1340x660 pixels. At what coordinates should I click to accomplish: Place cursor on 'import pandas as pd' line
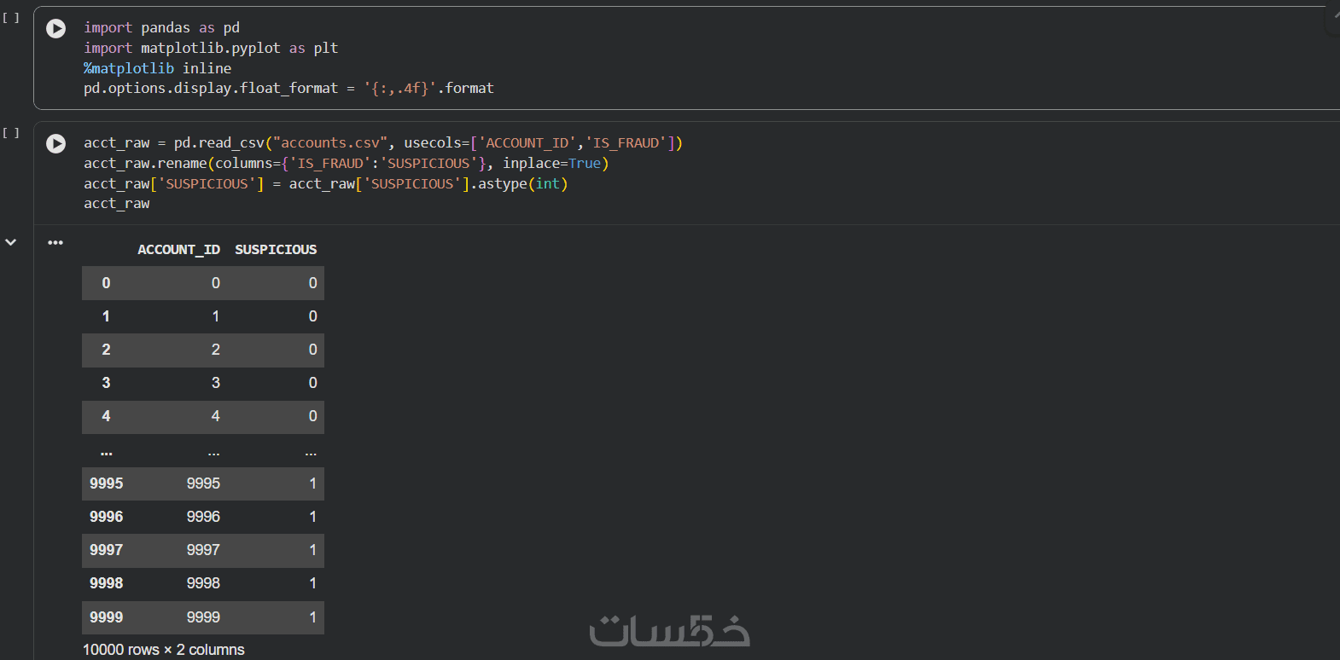click(x=161, y=28)
